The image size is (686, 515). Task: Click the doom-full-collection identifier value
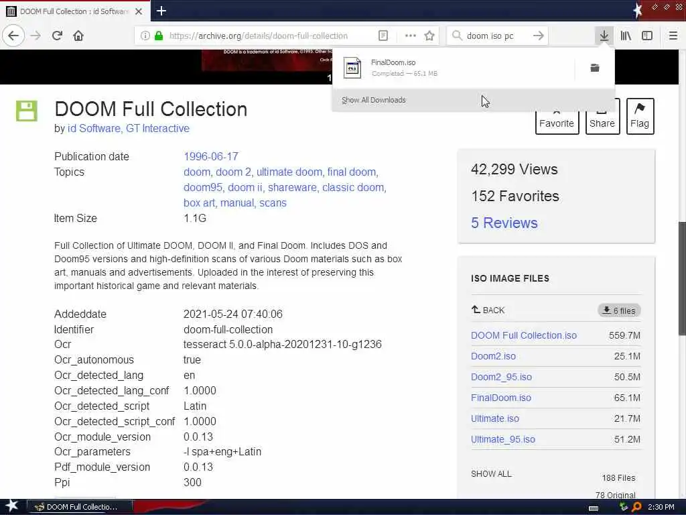pos(228,329)
